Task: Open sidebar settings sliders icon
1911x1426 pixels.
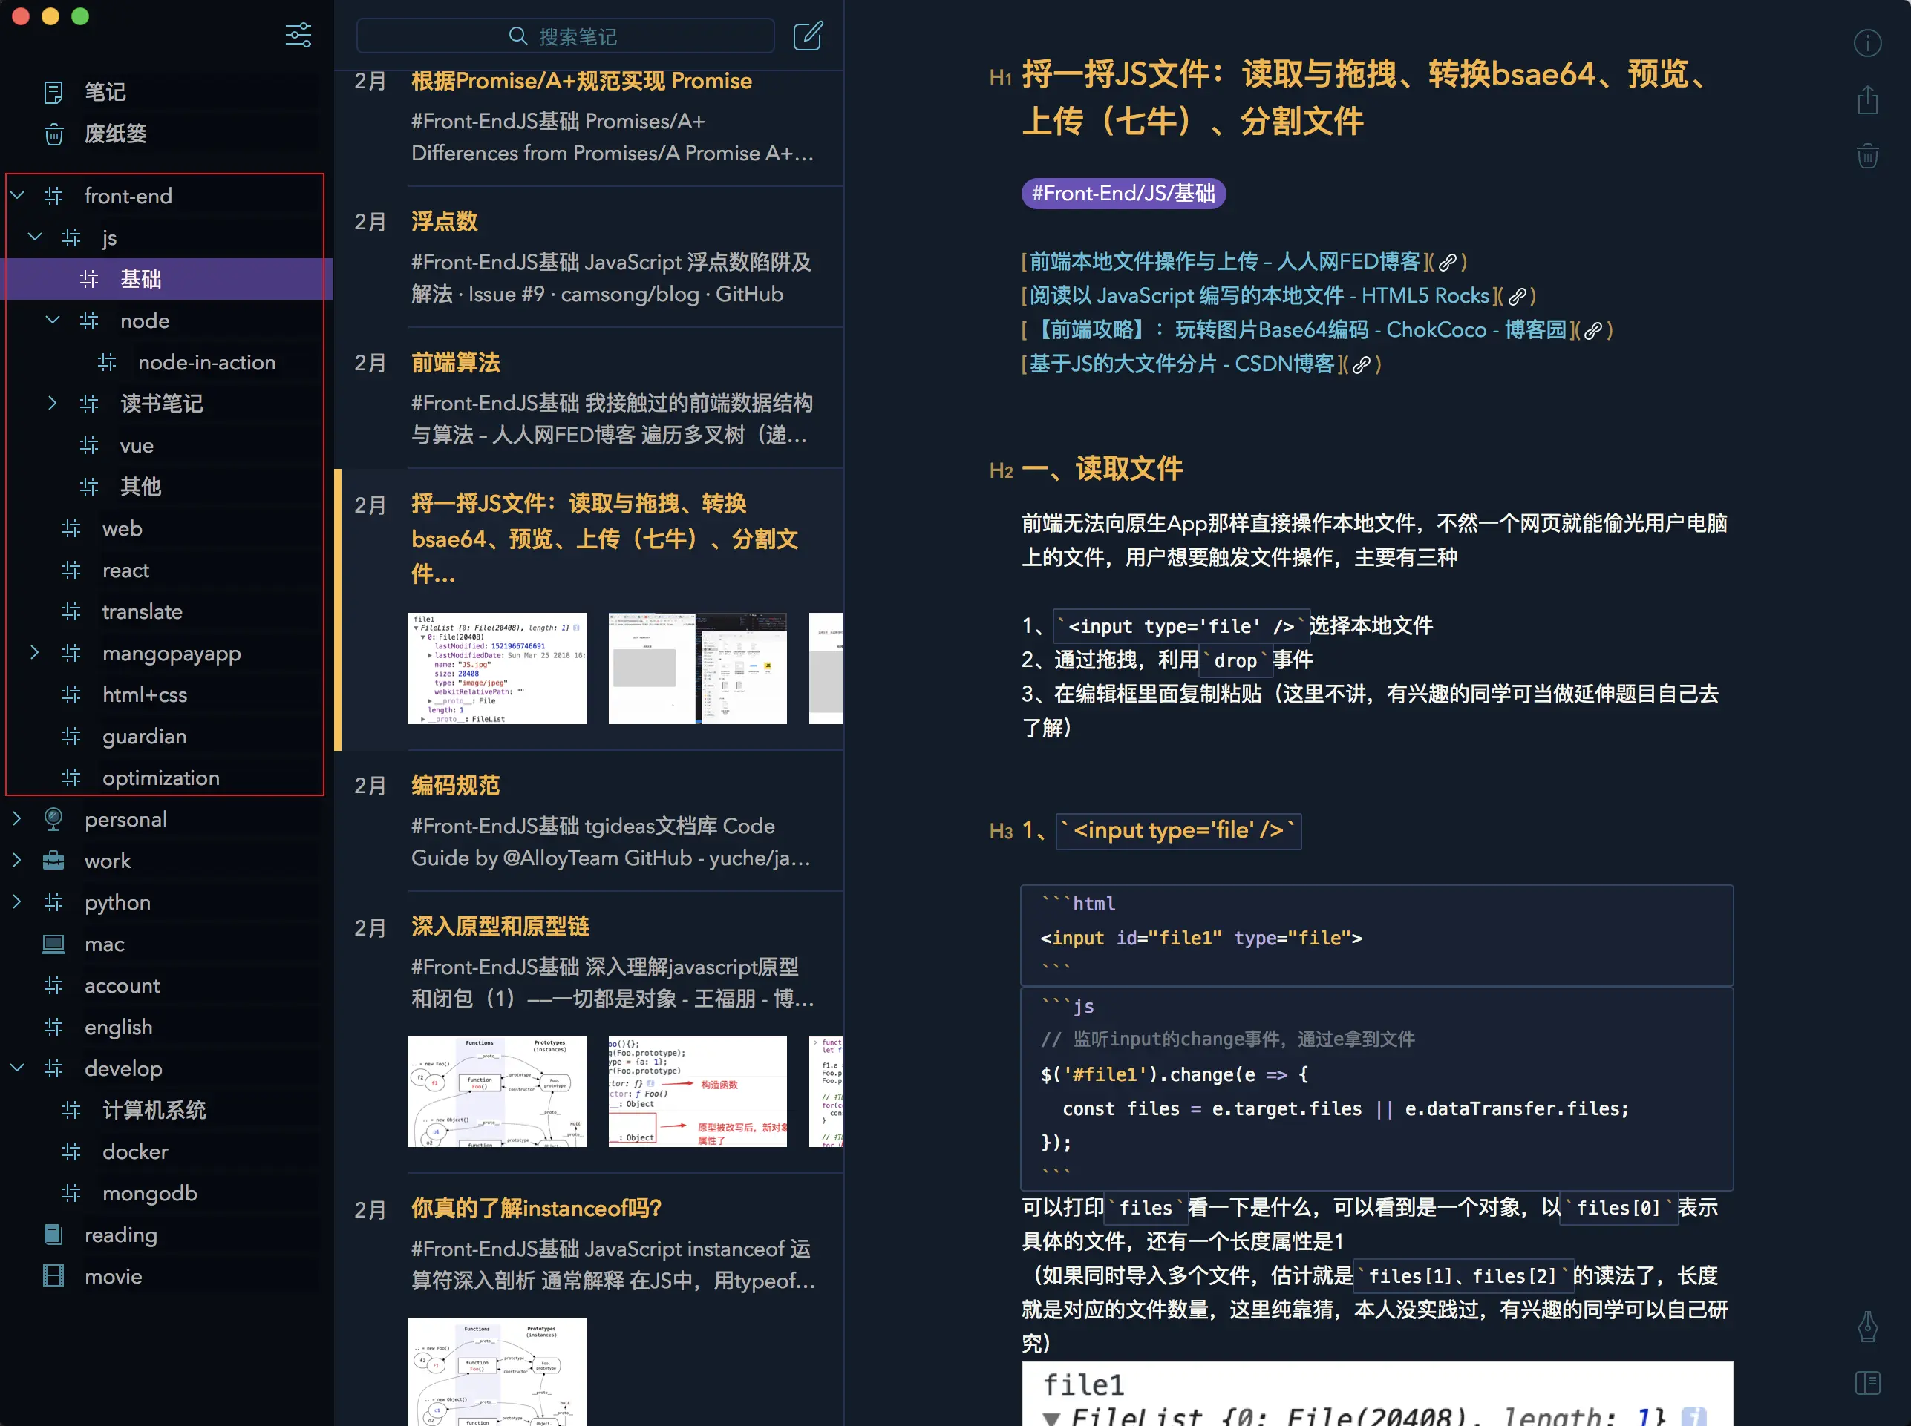Action: coord(298,36)
